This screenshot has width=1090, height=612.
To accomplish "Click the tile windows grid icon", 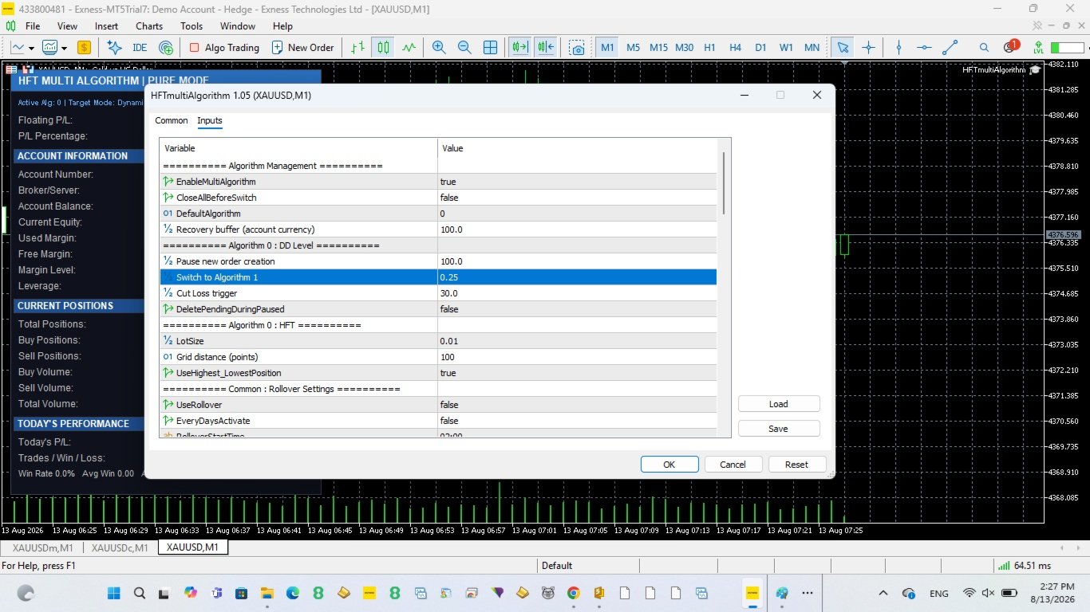I will [x=490, y=47].
